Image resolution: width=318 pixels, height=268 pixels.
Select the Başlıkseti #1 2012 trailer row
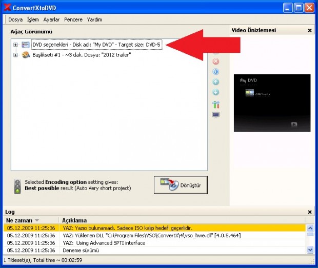tap(82, 55)
